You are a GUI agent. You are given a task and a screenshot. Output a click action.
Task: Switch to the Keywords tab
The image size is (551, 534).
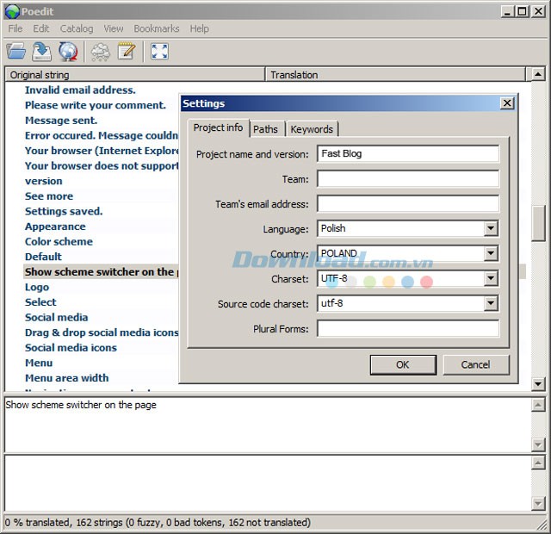click(x=312, y=129)
